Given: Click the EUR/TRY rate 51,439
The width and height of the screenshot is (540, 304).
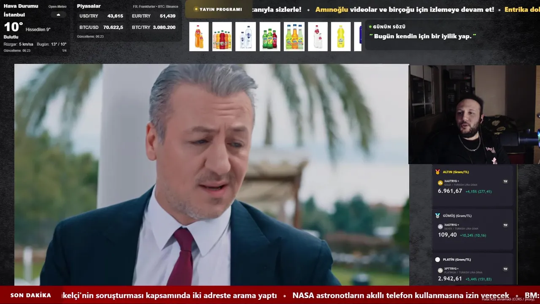Looking at the screenshot, I should pyautogui.click(x=167, y=16).
